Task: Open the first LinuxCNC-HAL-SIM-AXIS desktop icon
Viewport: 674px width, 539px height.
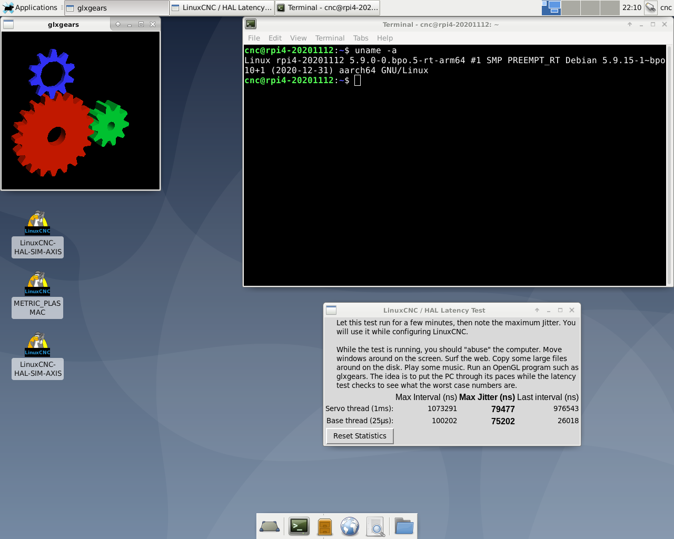Action: point(38,234)
